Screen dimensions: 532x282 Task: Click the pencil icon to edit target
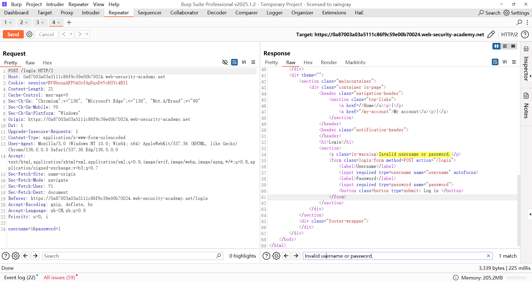(491, 34)
